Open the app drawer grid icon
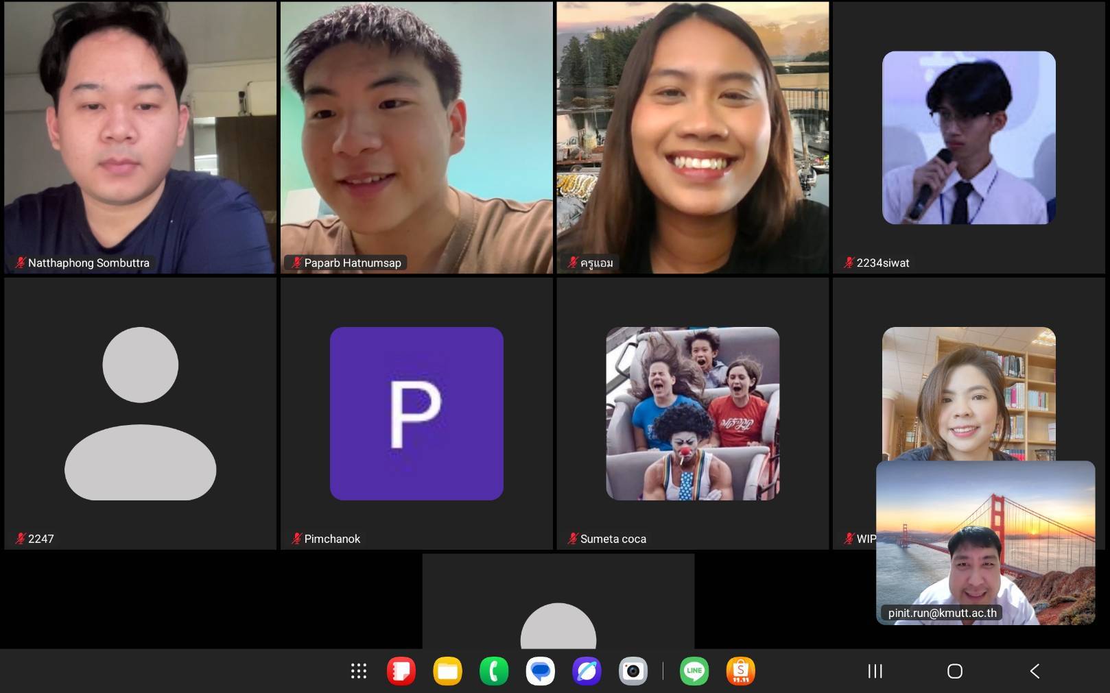 tap(359, 671)
